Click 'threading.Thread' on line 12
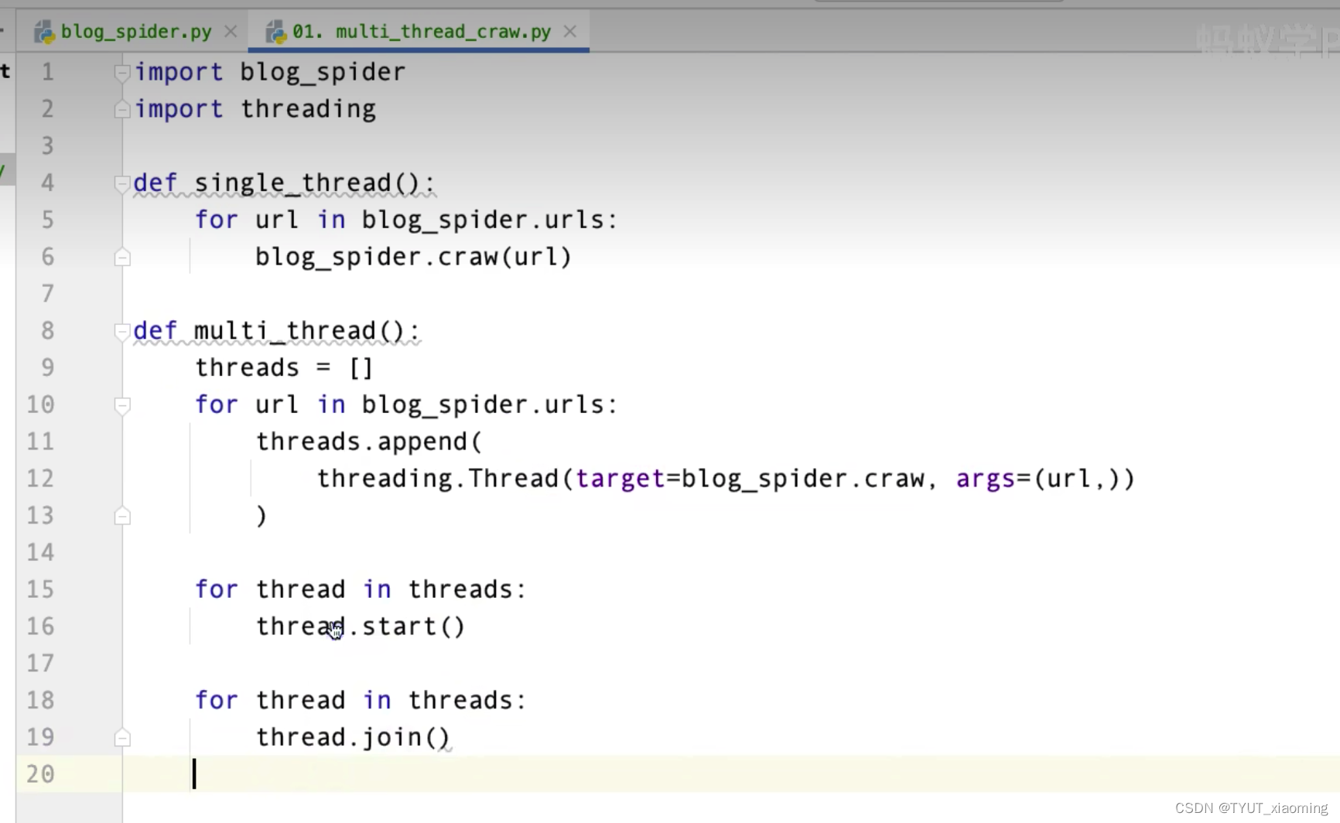Viewport: 1340px width, 823px height. [438, 479]
